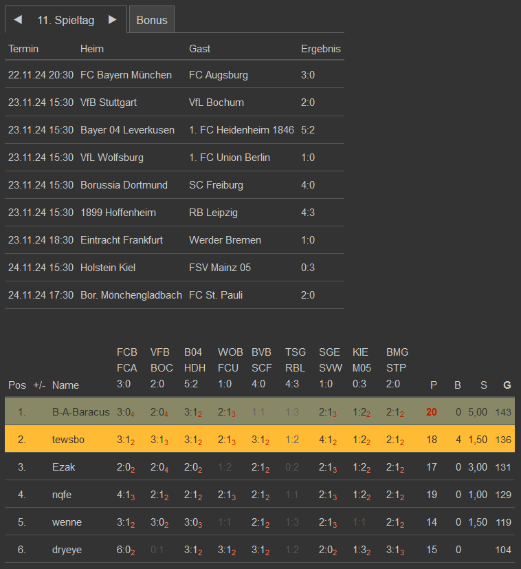Click the Pos column header
This screenshot has height=569, width=521.
(x=16, y=385)
